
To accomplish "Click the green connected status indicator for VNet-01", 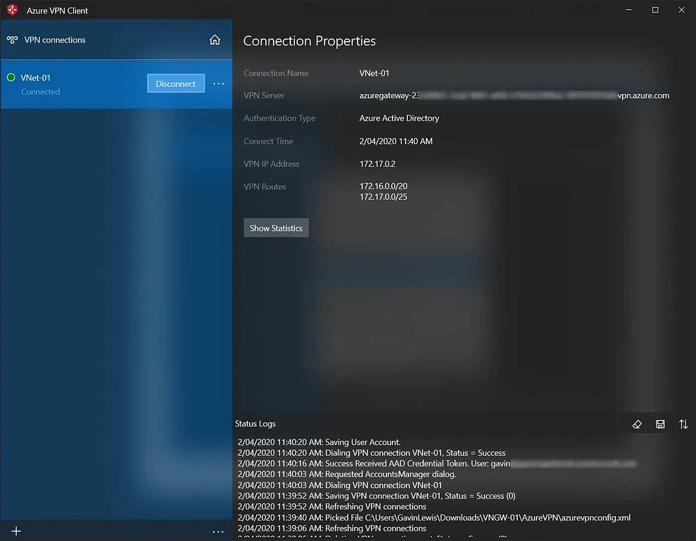I will 11,77.
